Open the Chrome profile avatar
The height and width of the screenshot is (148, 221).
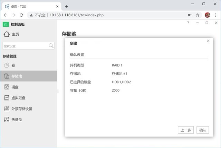(x=207, y=15)
